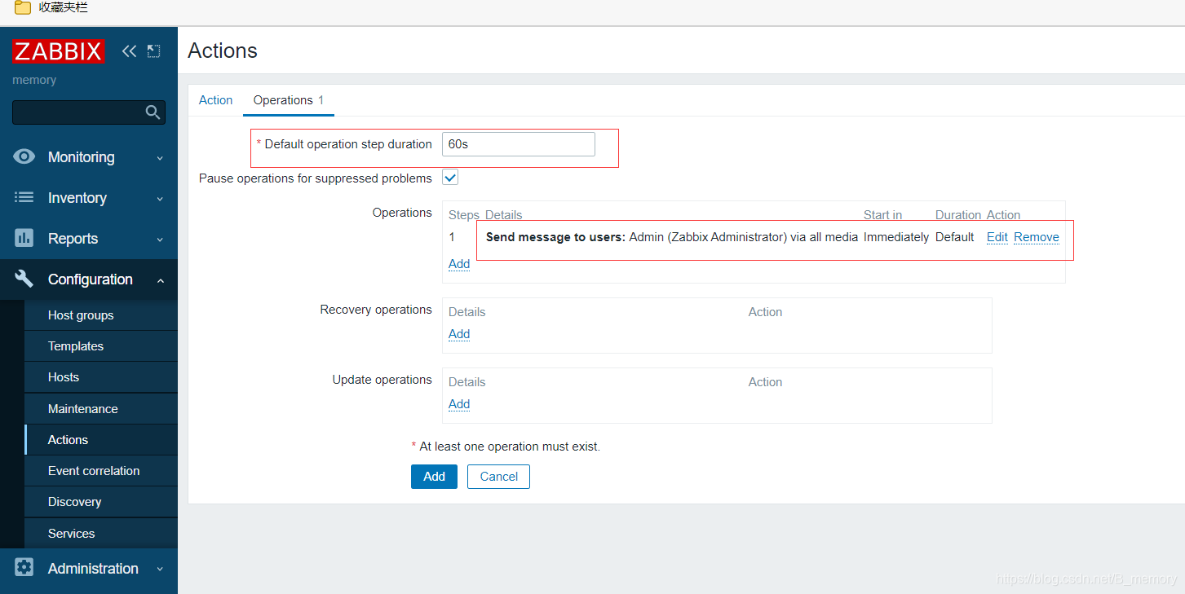Remove the Send message operation
This screenshot has width=1185, height=594.
click(x=1037, y=237)
